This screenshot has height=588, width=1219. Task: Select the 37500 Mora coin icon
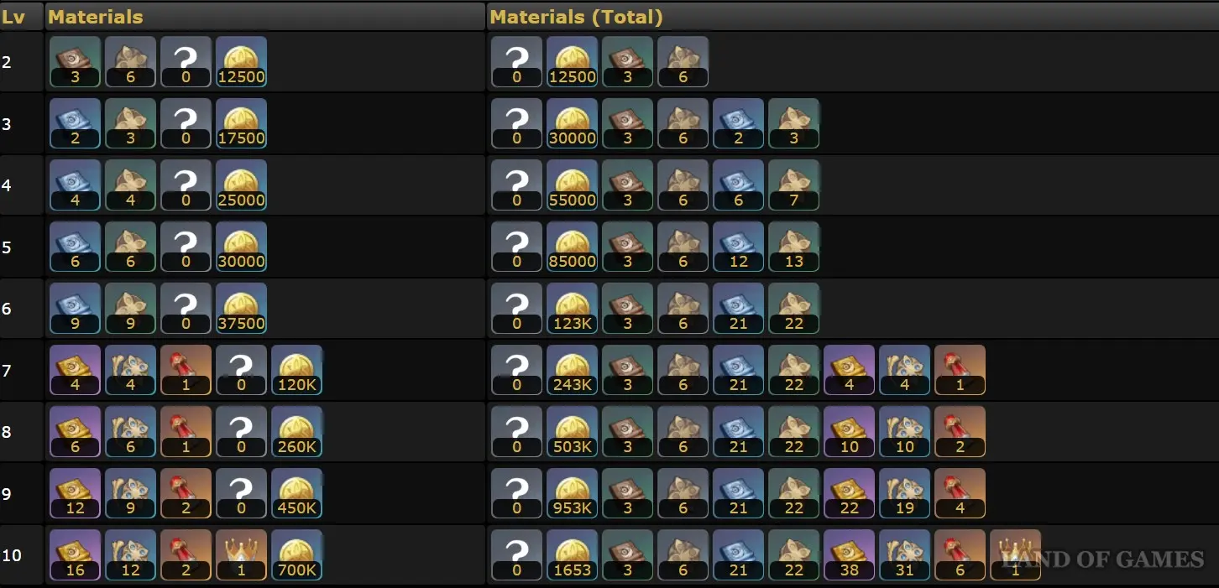(242, 308)
